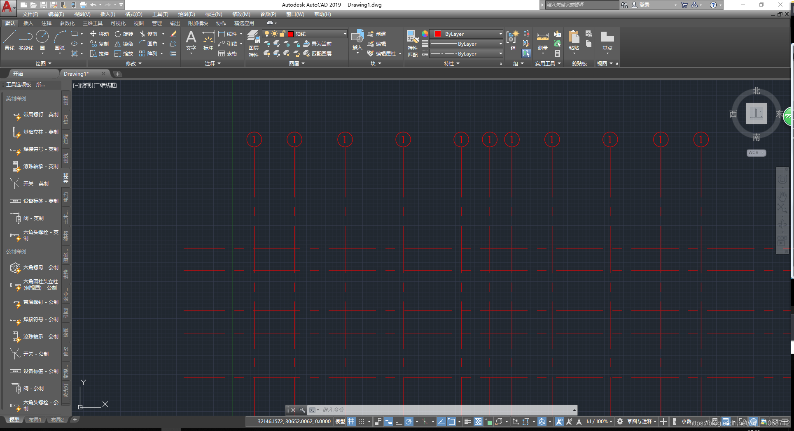Toggle the grid display in status bar
This screenshot has width=794, height=431.
coord(351,422)
